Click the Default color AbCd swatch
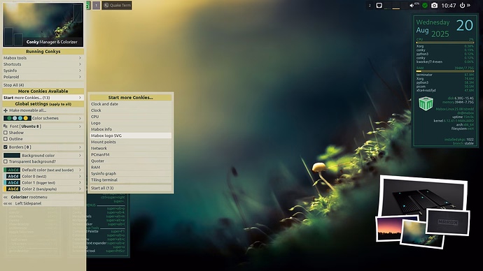 click(12, 170)
